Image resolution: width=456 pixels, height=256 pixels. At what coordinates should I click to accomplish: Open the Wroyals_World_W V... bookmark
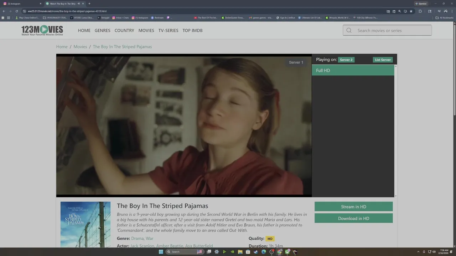[338, 17]
